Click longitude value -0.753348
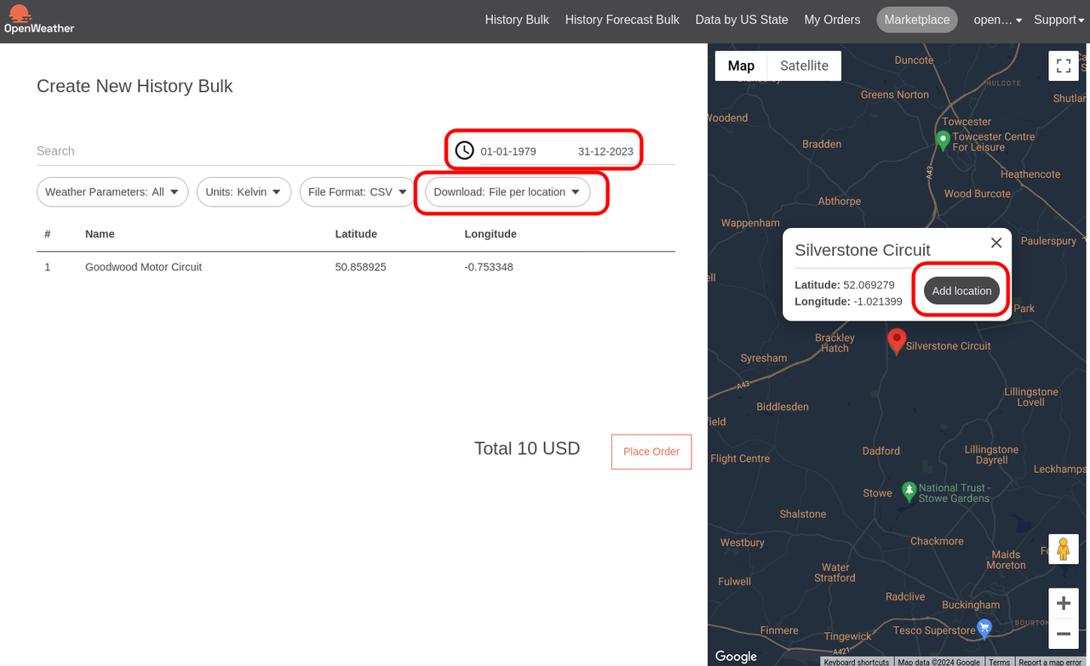 point(489,267)
